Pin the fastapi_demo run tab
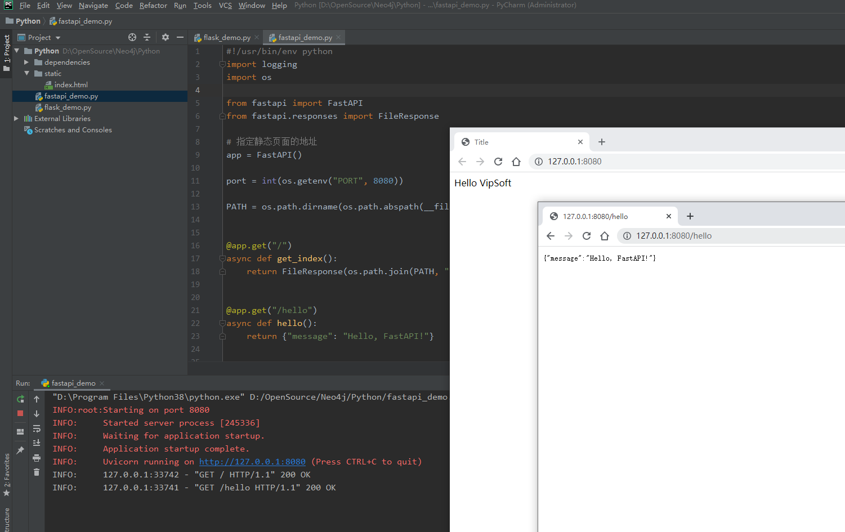 [20, 450]
